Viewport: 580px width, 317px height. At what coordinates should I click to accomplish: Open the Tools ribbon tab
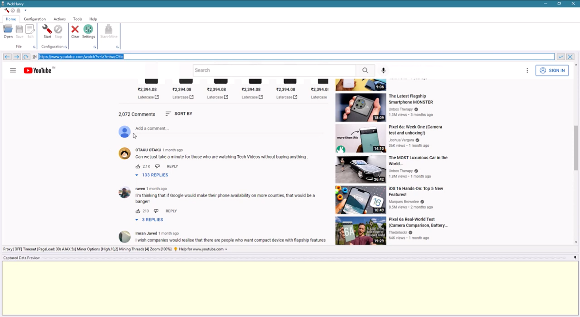coord(77,19)
